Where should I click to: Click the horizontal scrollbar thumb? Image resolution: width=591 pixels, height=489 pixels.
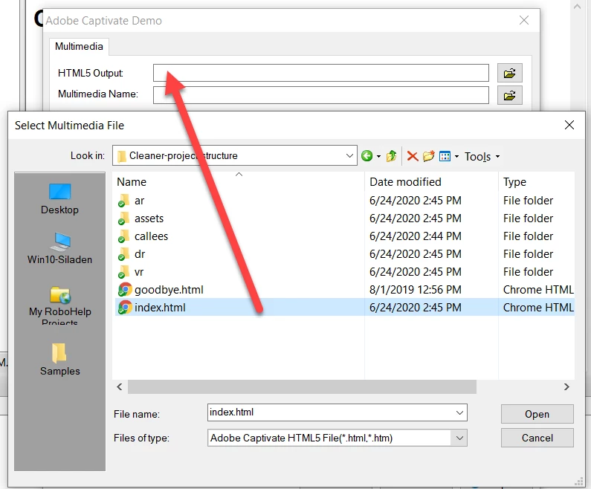(302, 387)
